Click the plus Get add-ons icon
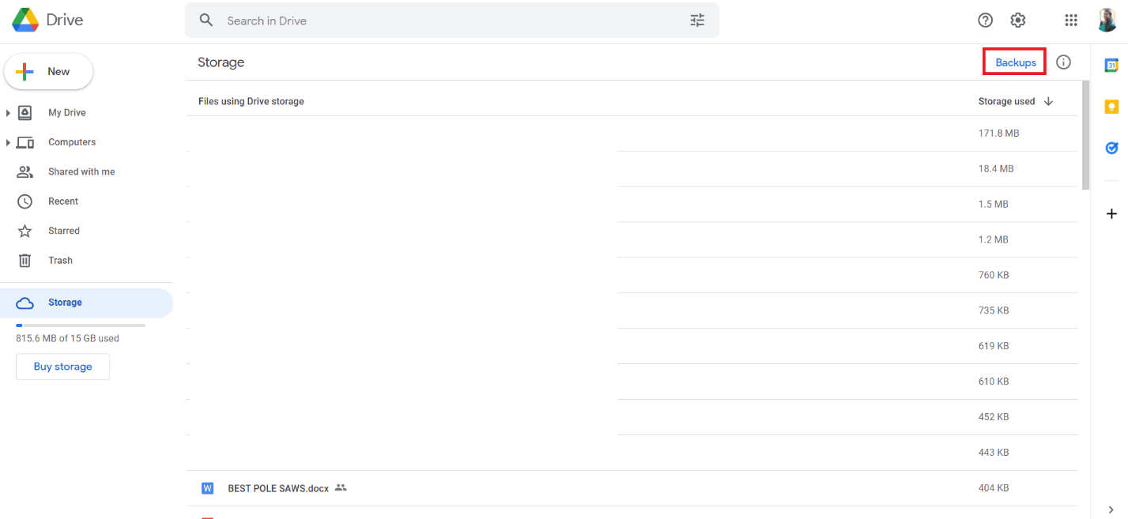1128x519 pixels. [x=1111, y=213]
